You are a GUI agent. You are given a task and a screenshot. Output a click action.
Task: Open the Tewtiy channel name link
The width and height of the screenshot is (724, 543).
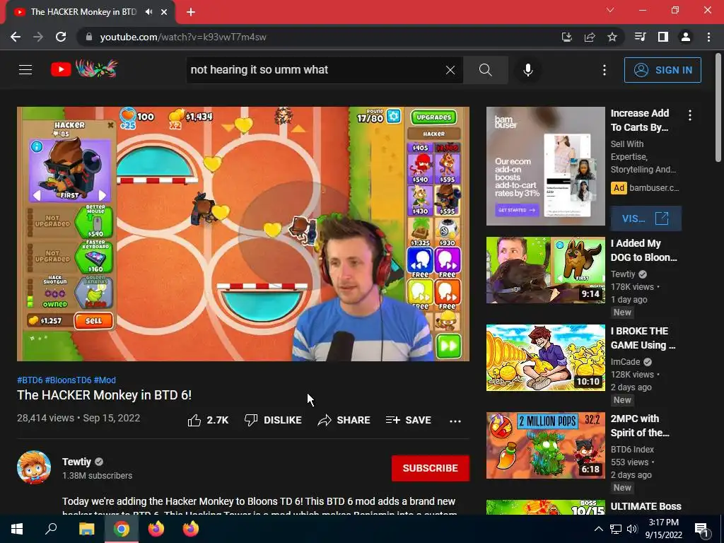(x=76, y=462)
